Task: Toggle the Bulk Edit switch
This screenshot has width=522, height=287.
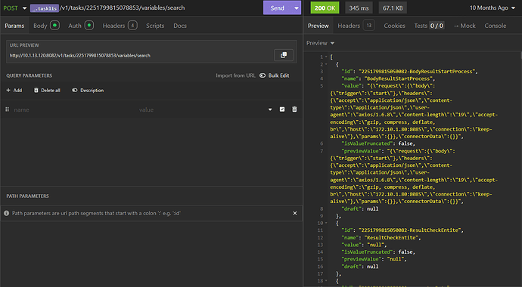Action: [x=263, y=76]
